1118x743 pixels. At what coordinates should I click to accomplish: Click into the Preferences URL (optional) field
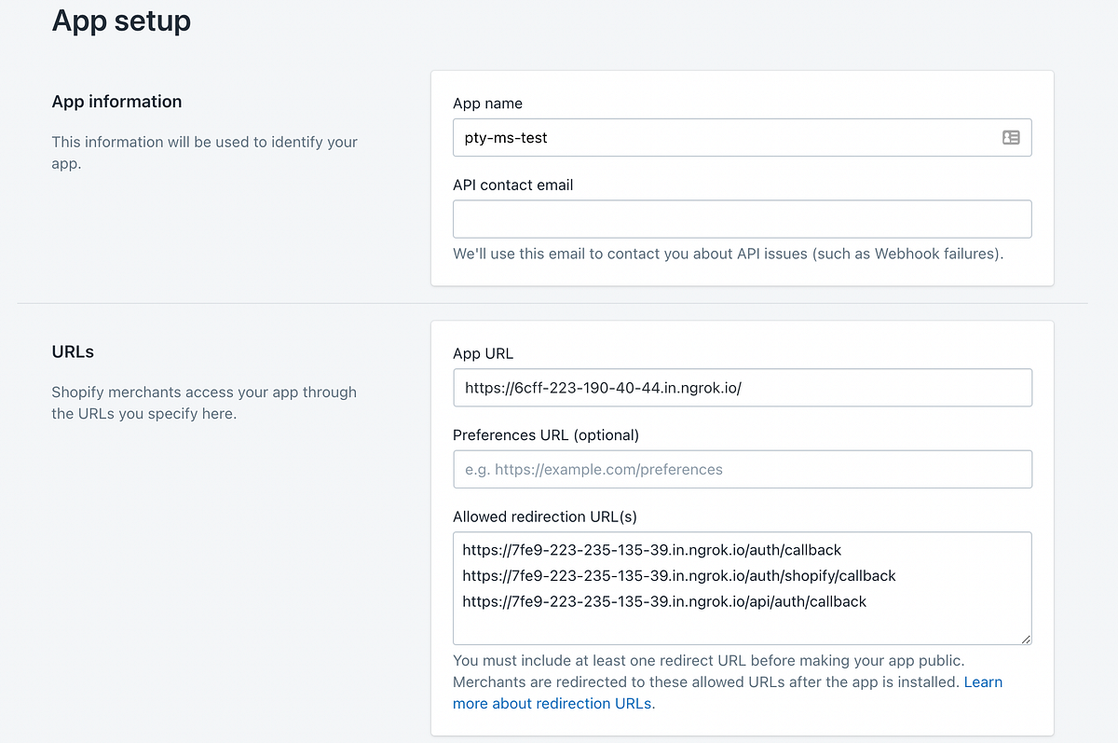click(742, 469)
